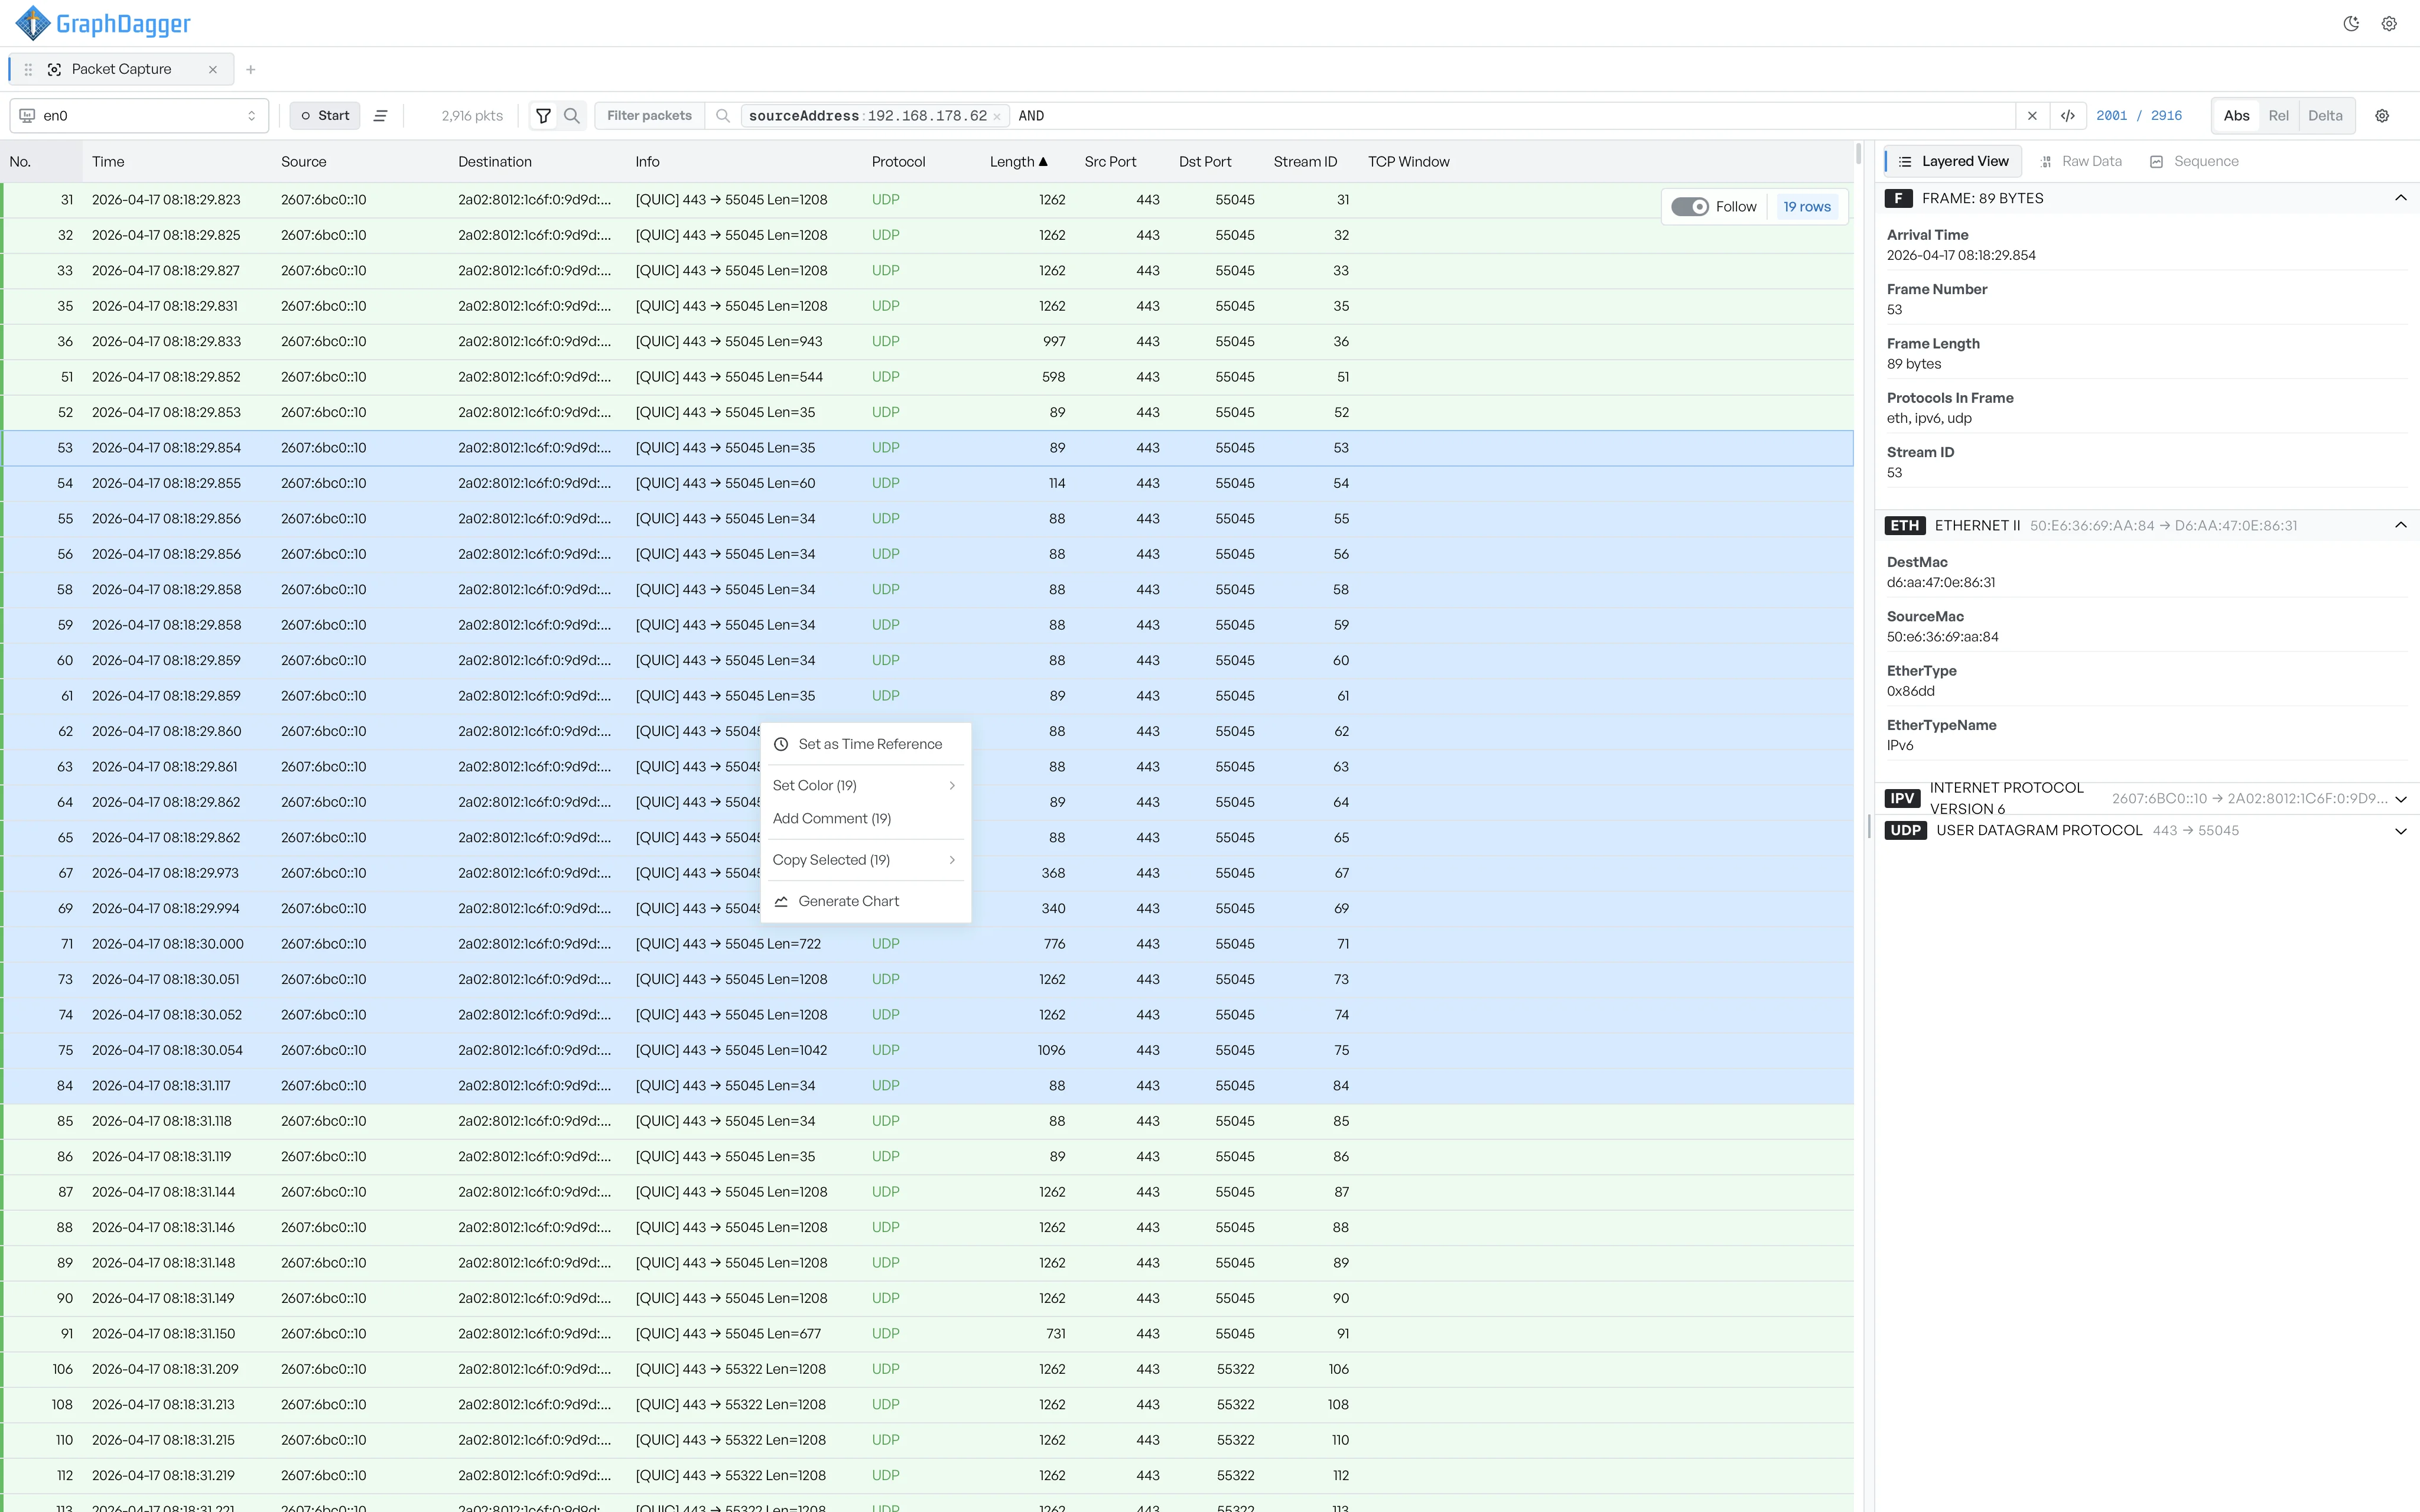Screen dimensions: 2420x1512
Task: Toggle dark mode moon icon
Action: [x=2351, y=24]
